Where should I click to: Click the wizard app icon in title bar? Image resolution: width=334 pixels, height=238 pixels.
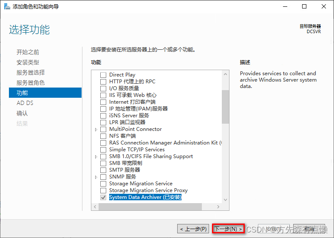(7, 6)
